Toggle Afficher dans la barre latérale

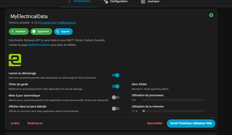(x=116, y=109)
